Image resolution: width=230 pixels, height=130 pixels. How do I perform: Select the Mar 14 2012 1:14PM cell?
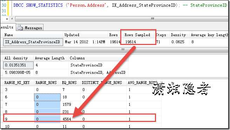coord(86,42)
